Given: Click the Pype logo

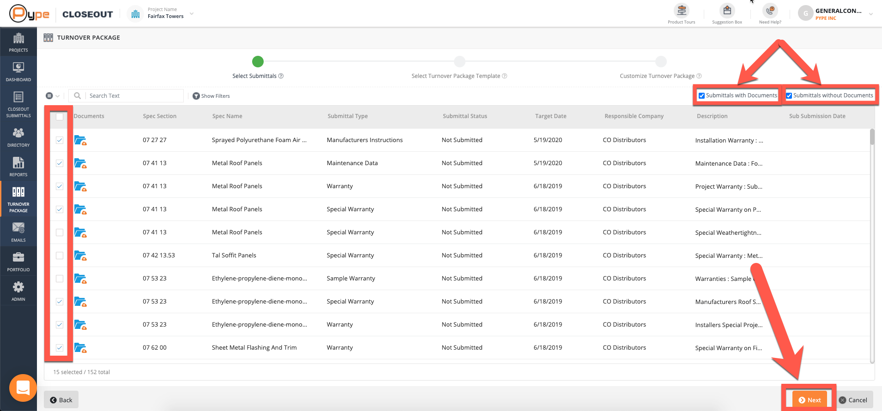Looking at the screenshot, I should [30, 14].
